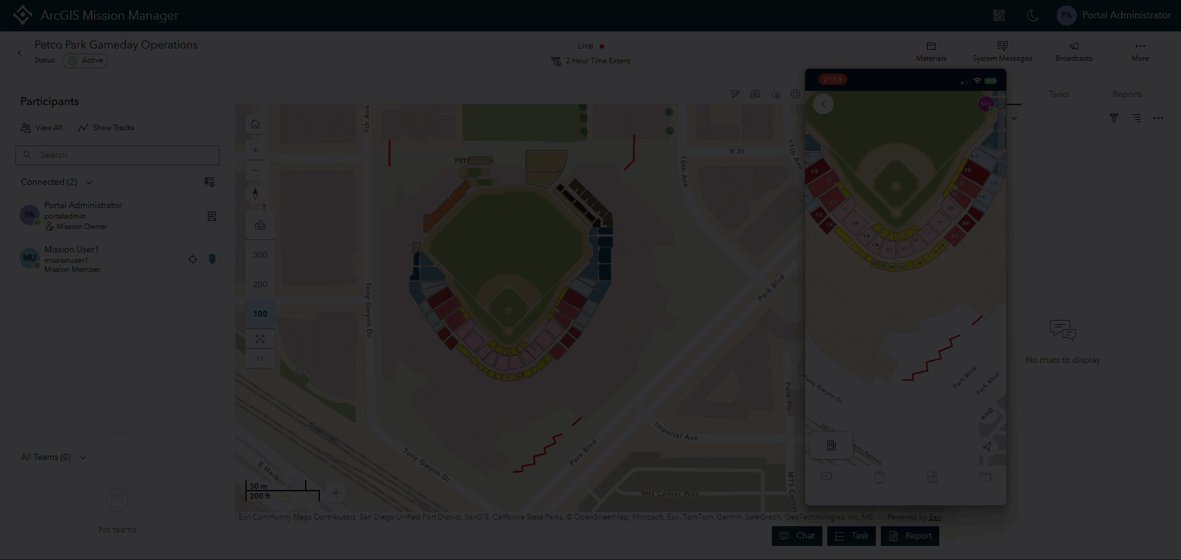Open chat tab in phone preview

tap(826, 477)
